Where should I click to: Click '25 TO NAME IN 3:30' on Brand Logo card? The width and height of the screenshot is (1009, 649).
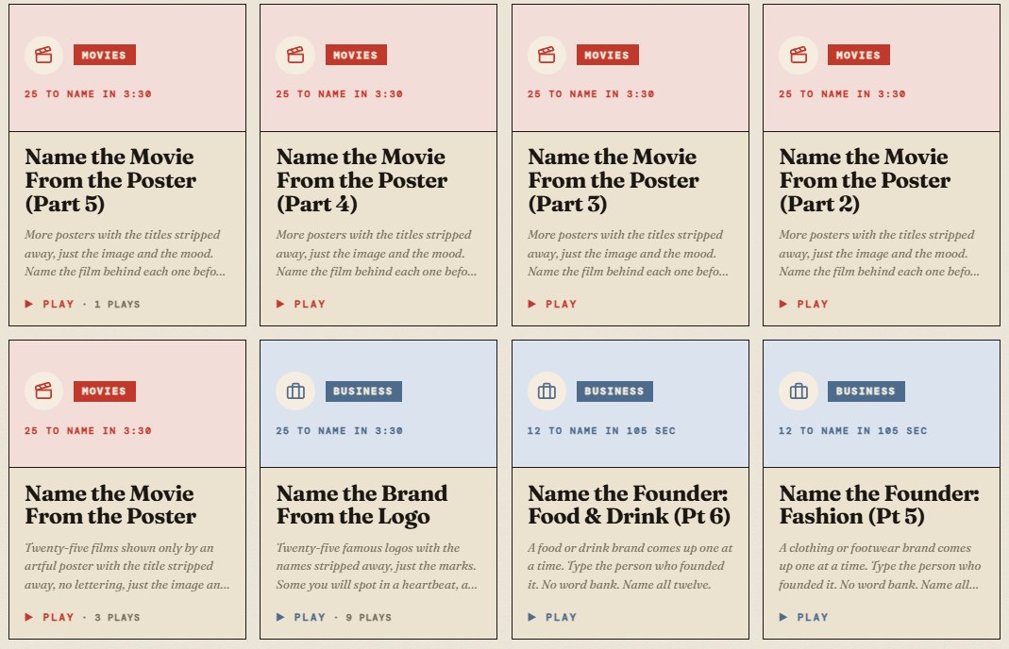[x=339, y=431]
